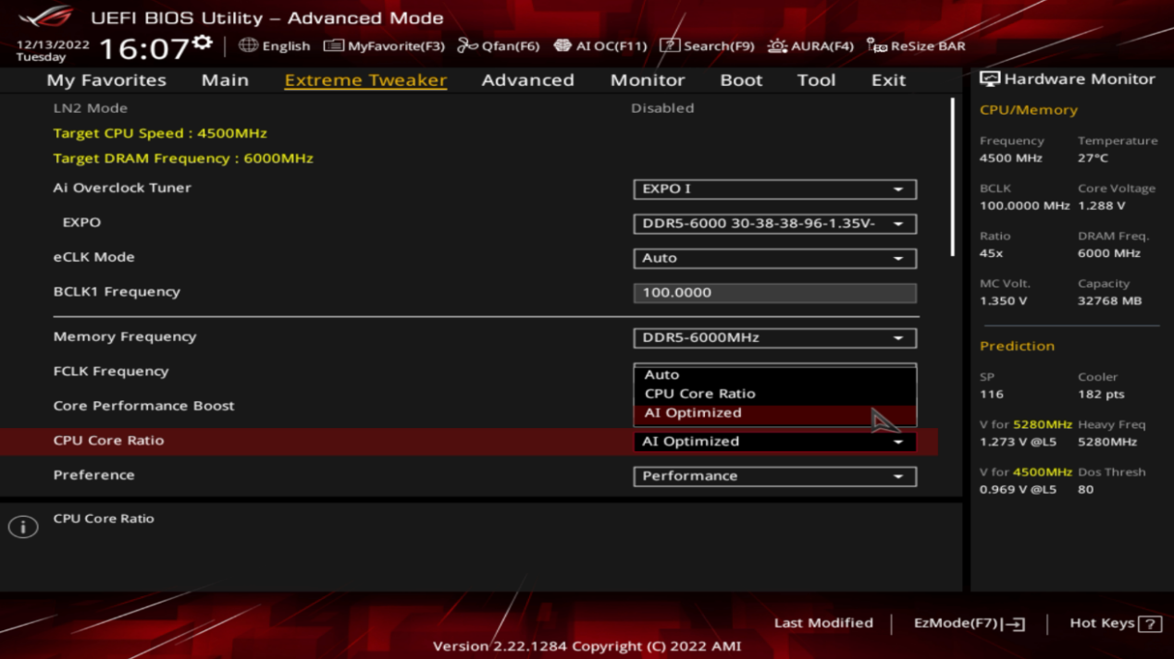This screenshot has width=1174, height=659.
Task: Open AURA(F4) lighting settings
Action: coord(809,45)
